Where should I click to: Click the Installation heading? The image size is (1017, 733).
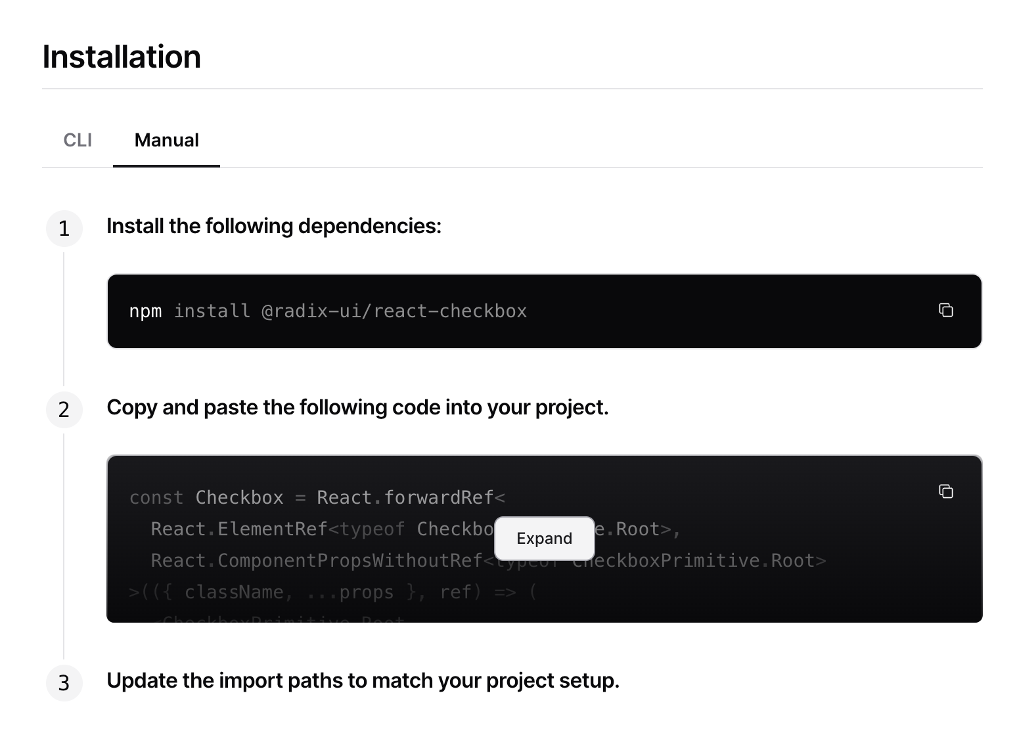click(122, 56)
